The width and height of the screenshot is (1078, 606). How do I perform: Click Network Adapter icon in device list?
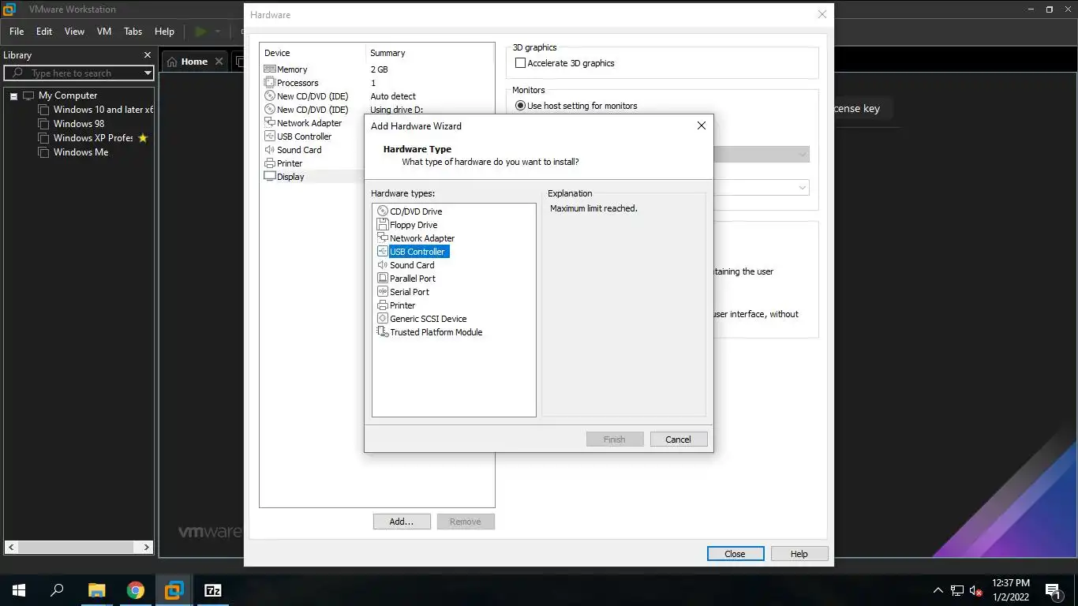pos(270,123)
